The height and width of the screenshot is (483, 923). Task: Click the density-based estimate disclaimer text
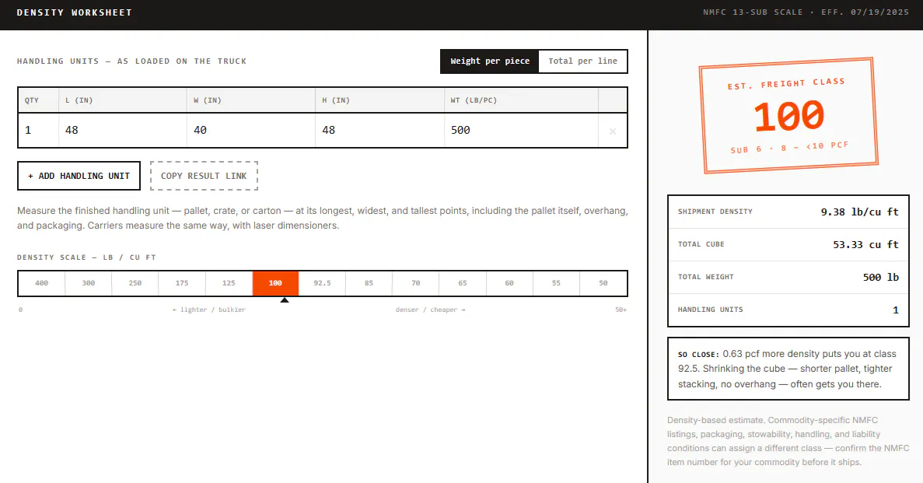(788, 441)
